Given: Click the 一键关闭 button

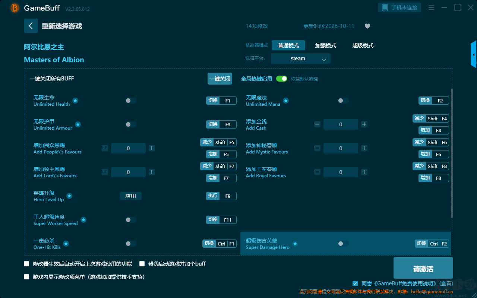Looking at the screenshot, I should click(x=220, y=79).
